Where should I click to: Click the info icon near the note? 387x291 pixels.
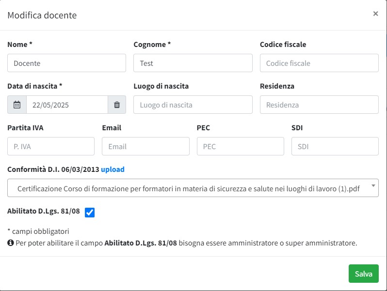[11, 243]
